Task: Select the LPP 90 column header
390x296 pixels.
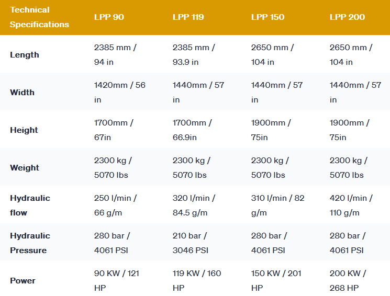Action: tap(109, 17)
